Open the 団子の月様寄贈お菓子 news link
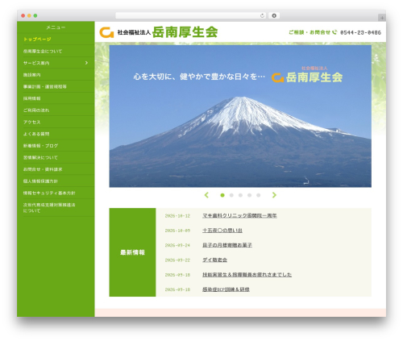Viewport: 403px width, 341px height. 227,245
